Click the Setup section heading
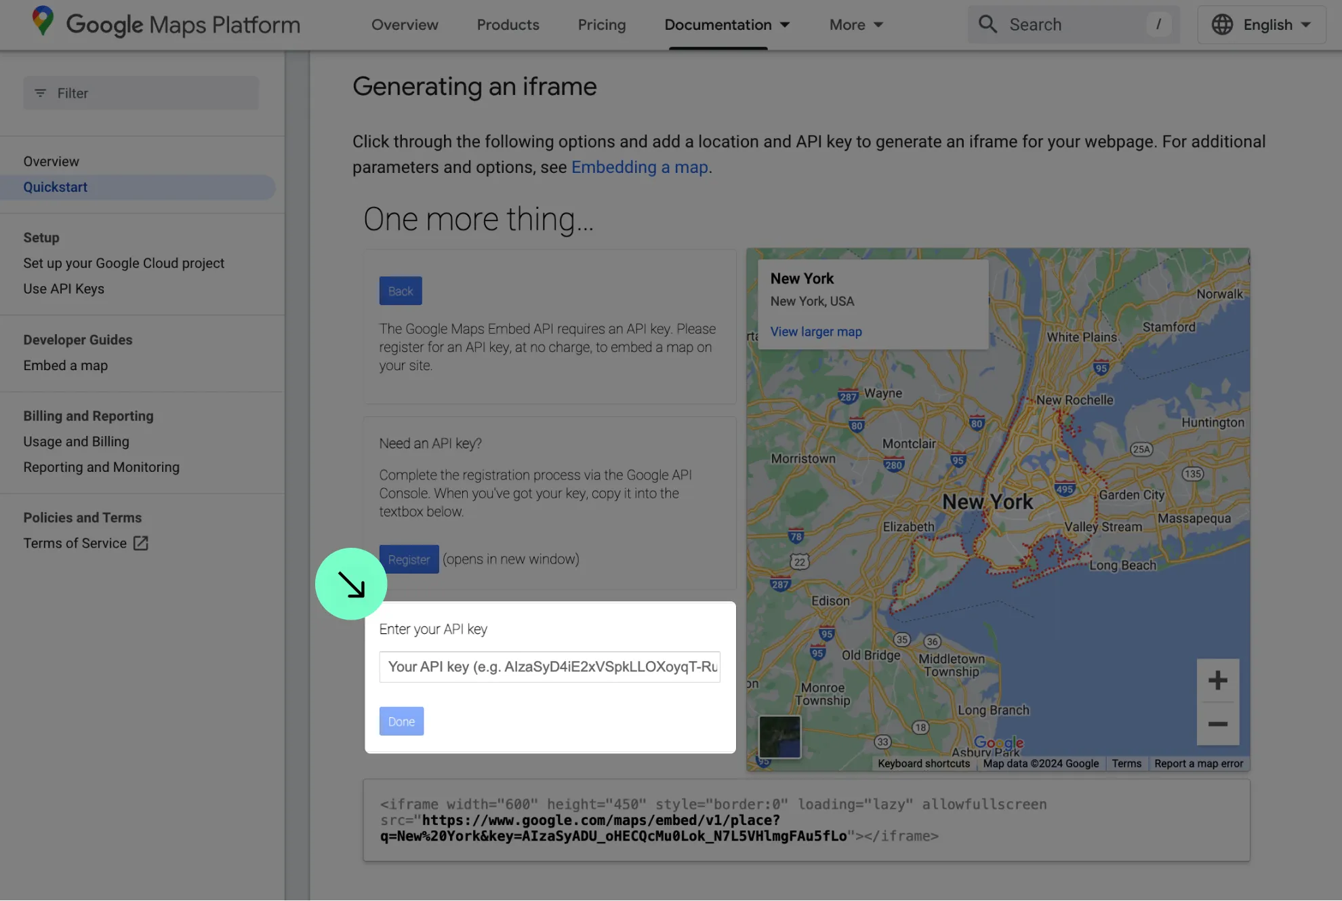The height and width of the screenshot is (901, 1342). (41, 237)
